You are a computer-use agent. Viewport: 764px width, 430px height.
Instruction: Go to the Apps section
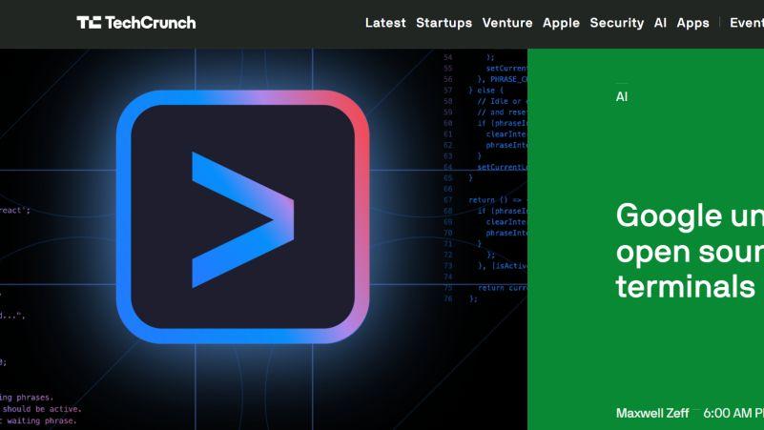click(692, 23)
